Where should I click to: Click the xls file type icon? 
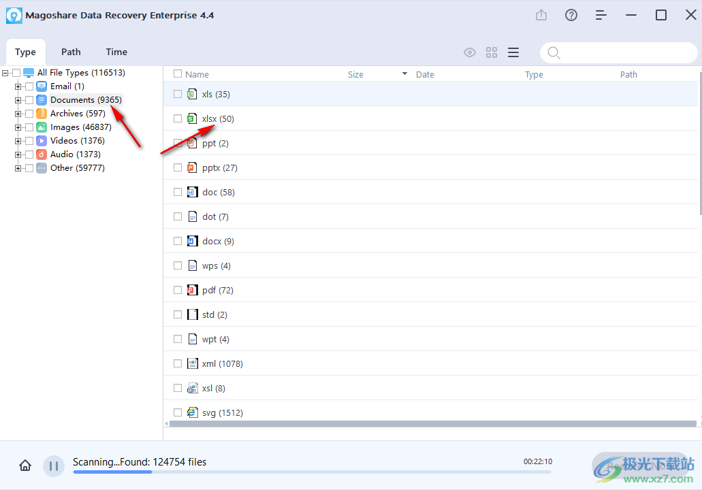[192, 94]
